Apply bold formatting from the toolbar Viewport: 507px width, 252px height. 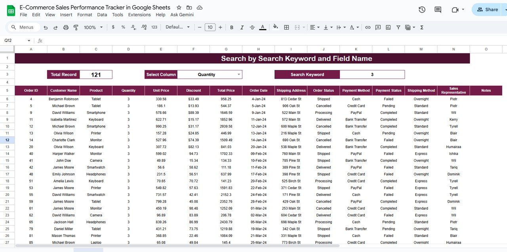click(232, 27)
